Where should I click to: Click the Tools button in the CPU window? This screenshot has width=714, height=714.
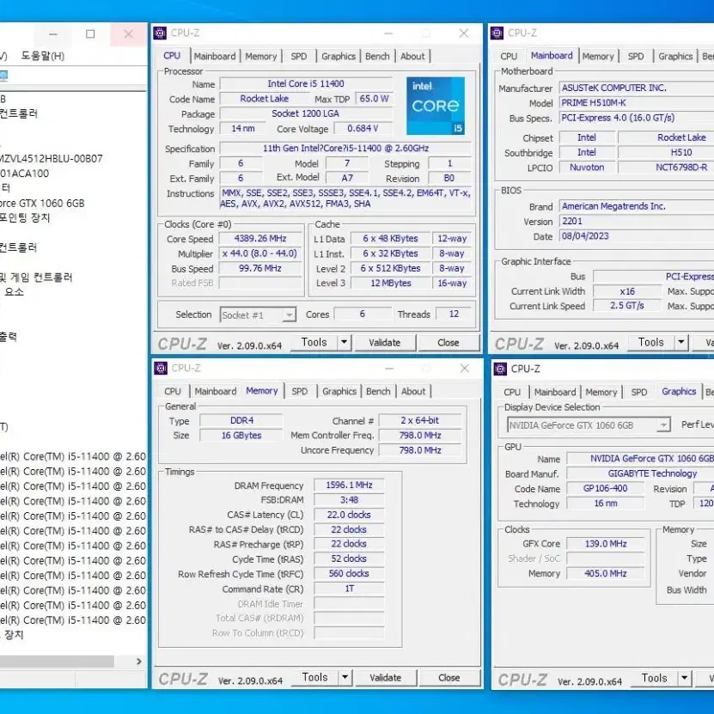(314, 343)
